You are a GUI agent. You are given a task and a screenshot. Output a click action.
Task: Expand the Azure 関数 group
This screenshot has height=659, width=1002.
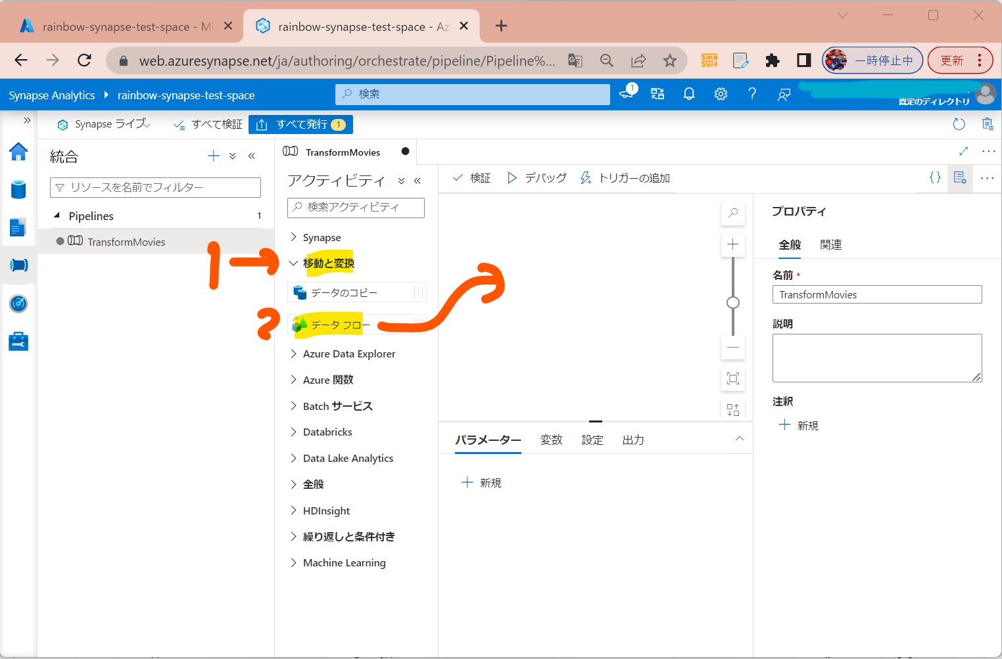coord(321,380)
